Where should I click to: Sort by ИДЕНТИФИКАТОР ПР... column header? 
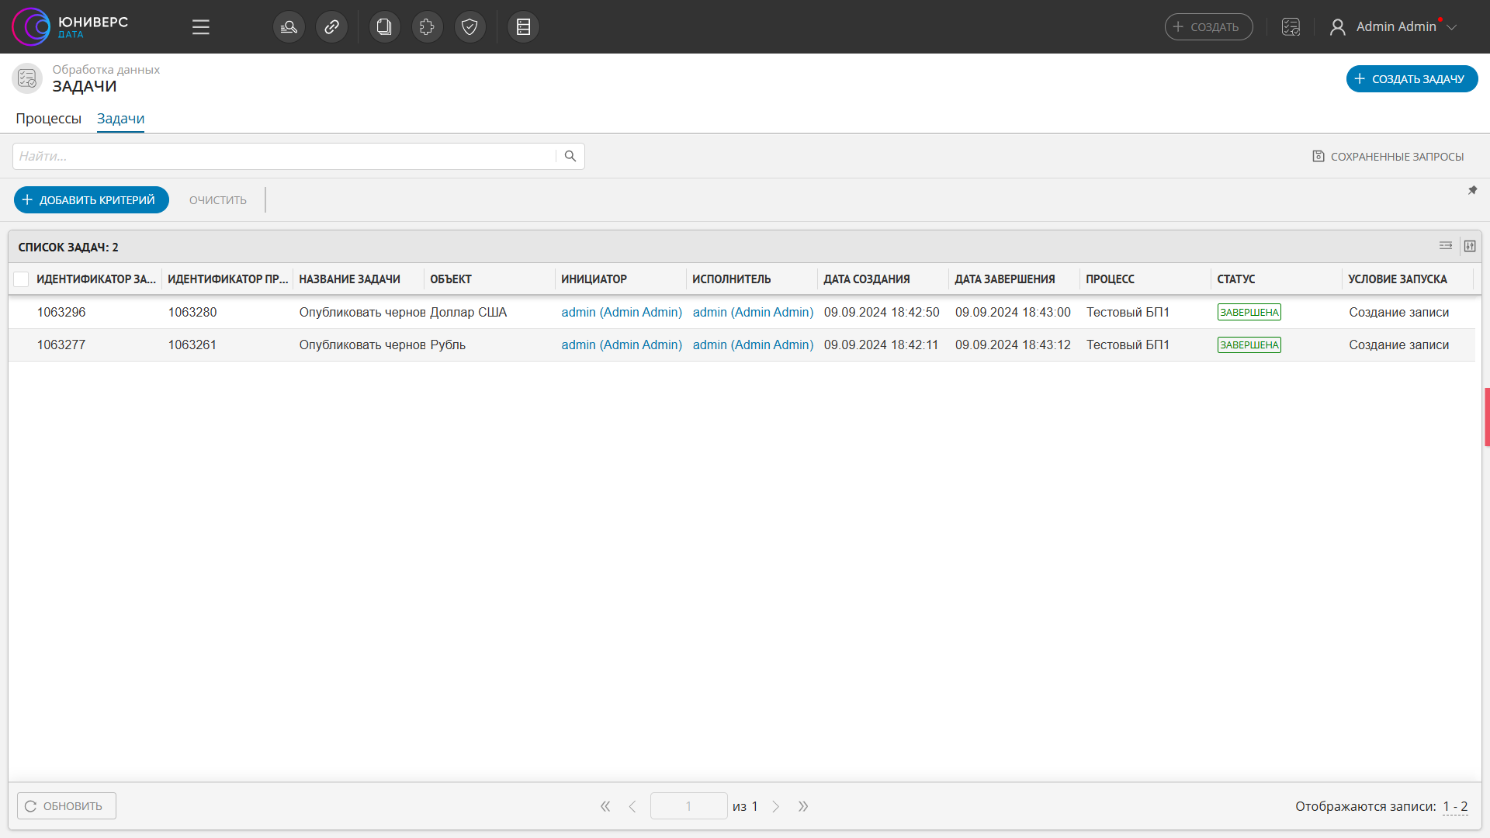(x=227, y=279)
